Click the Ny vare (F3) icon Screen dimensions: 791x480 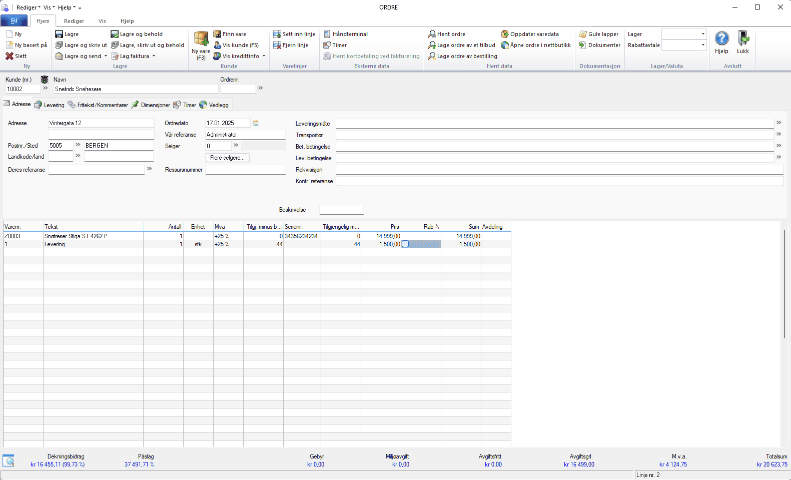click(x=201, y=39)
